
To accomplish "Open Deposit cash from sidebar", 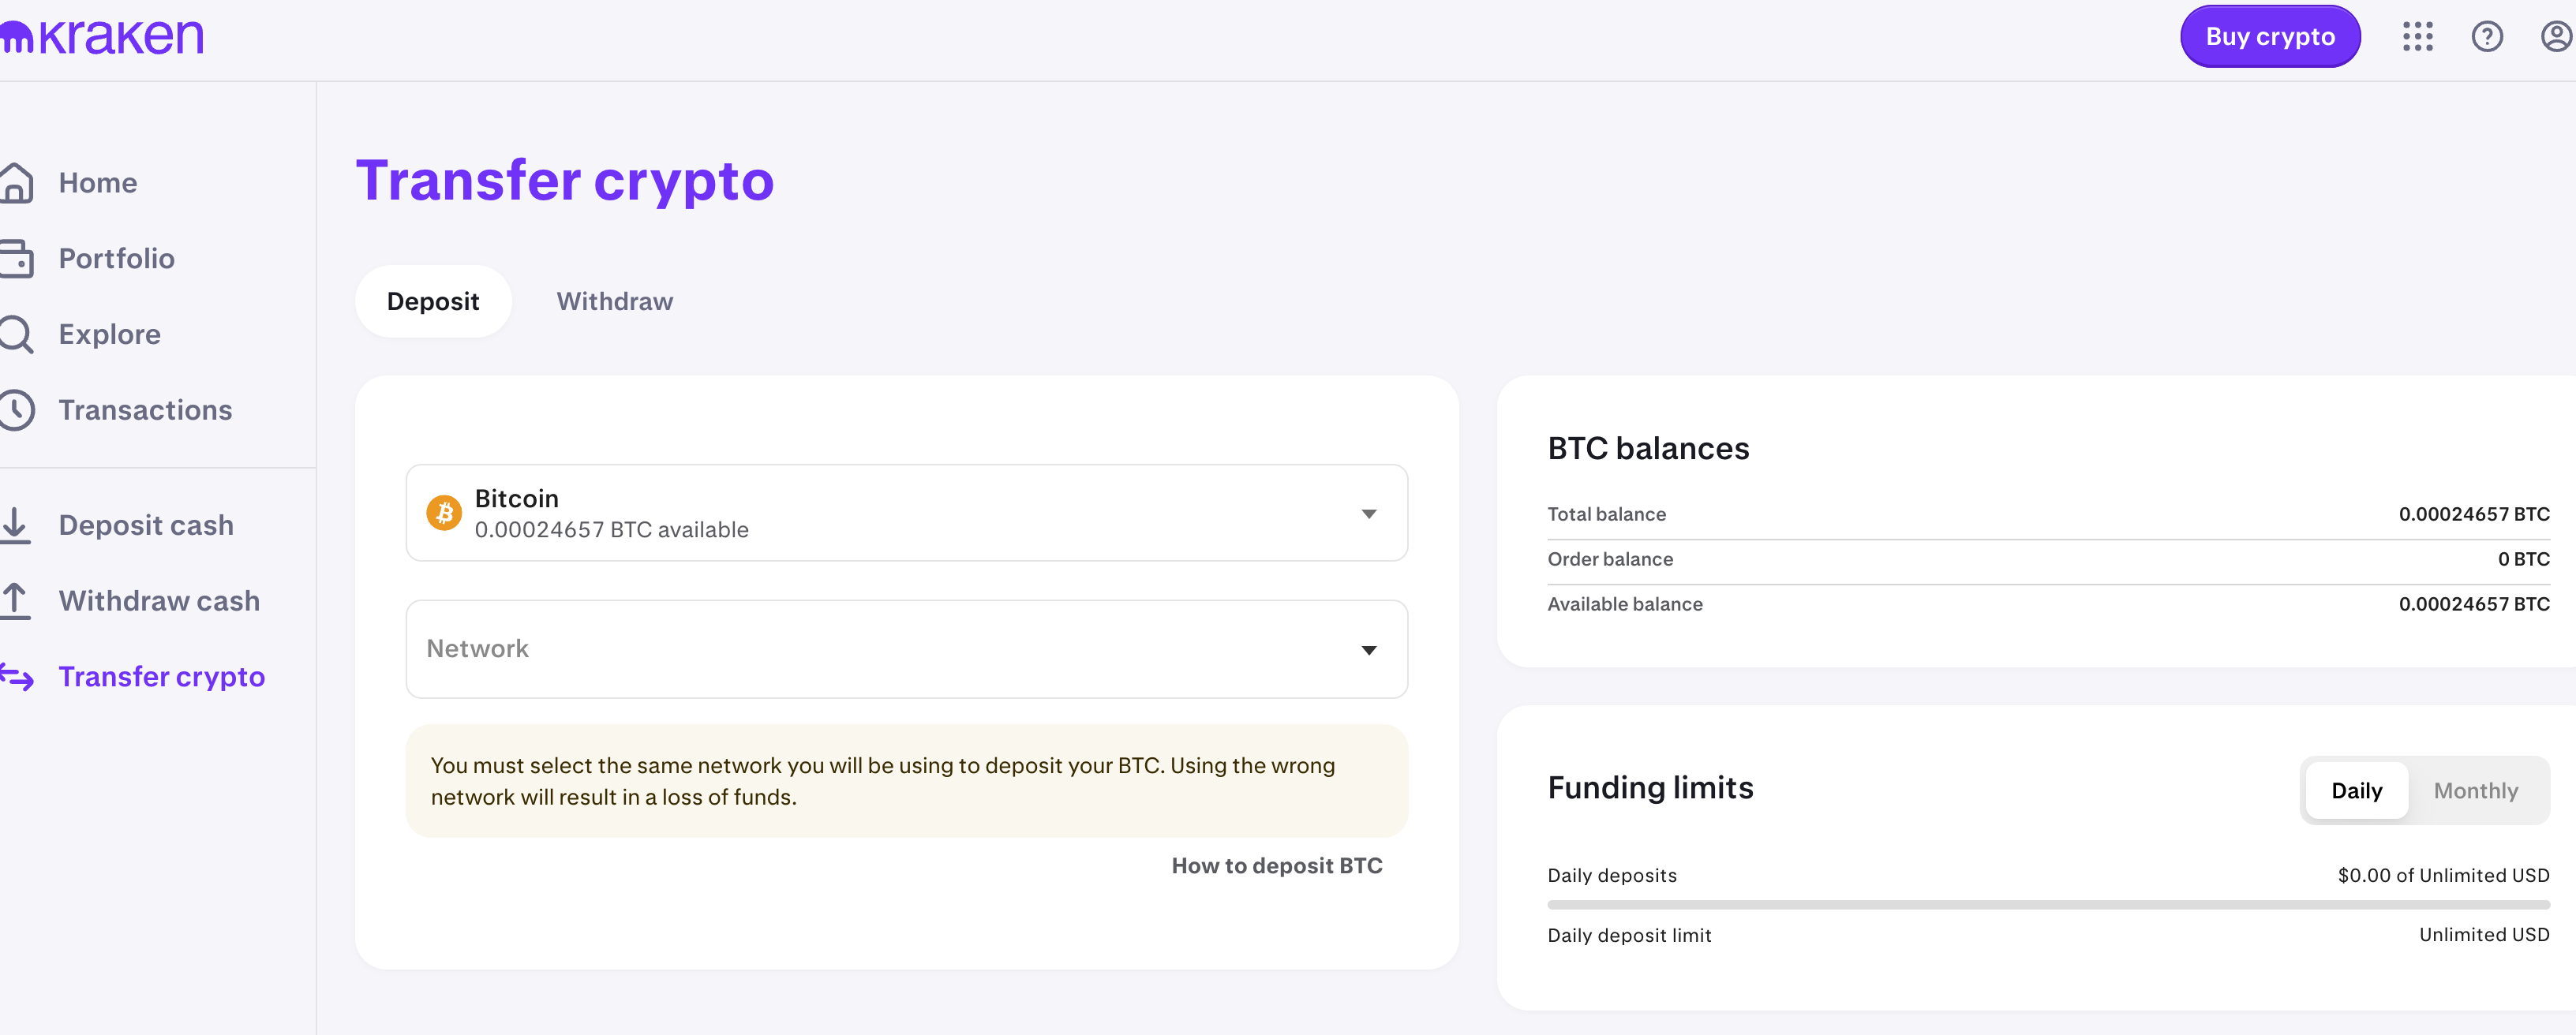I will 145,525.
